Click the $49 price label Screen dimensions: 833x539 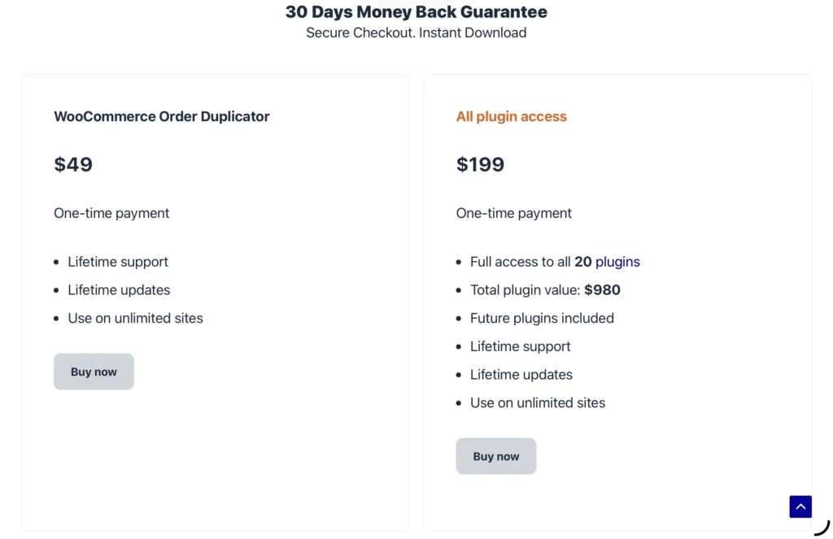pyautogui.click(x=73, y=164)
